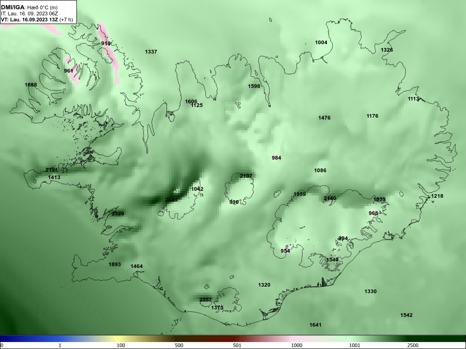Image resolution: width=466 pixels, height=349 pixels.
Task: Click the value 1641 on the map
Action: coord(315,325)
